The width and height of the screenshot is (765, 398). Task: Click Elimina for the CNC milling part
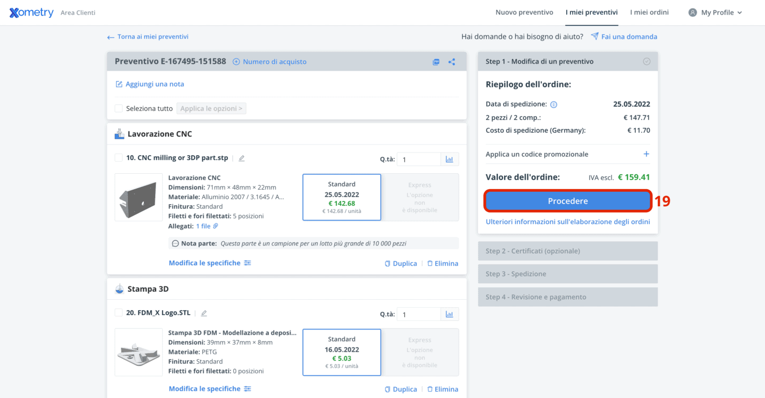coord(443,264)
